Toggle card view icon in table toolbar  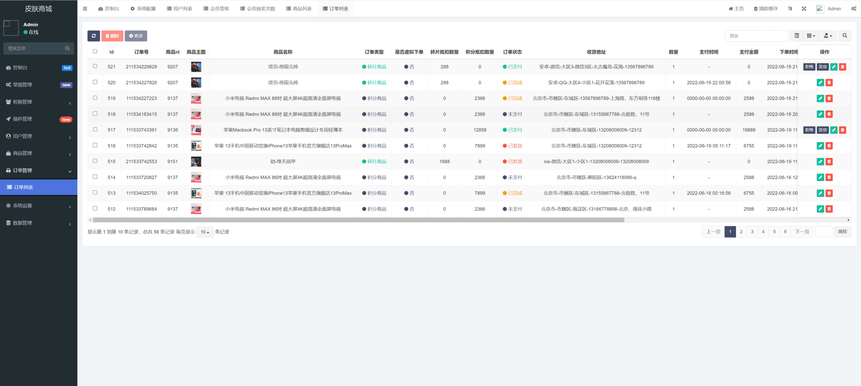pos(797,36)
